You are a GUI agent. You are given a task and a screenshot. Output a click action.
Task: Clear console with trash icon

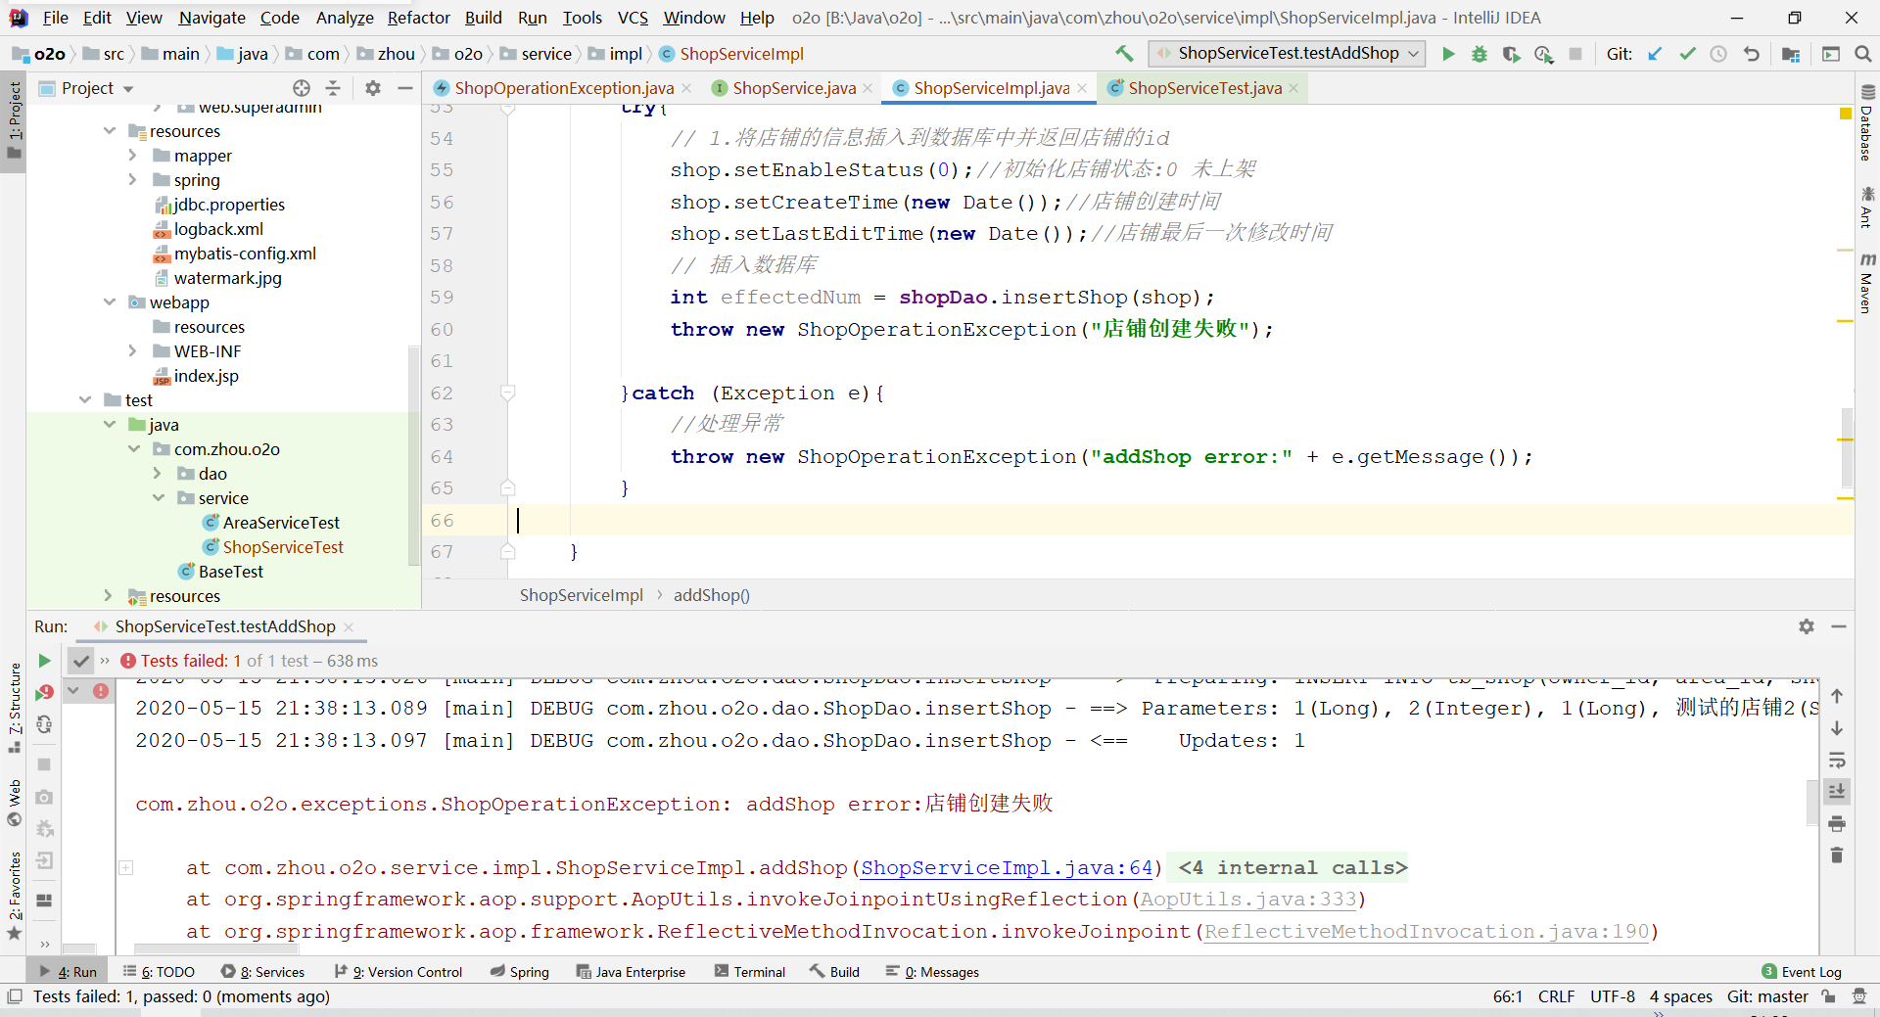[1837, 855]
